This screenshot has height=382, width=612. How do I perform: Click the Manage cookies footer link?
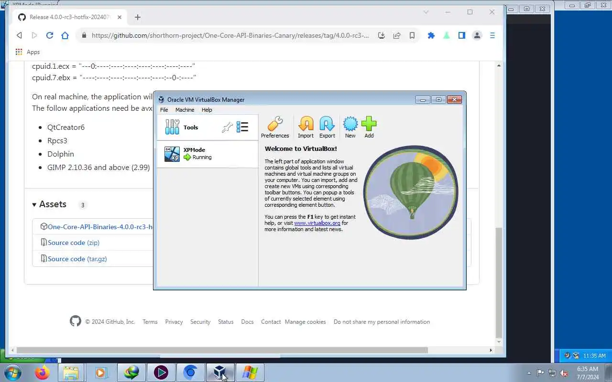[x=305, y=322]
